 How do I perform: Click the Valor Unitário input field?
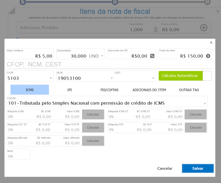(30, 56)
